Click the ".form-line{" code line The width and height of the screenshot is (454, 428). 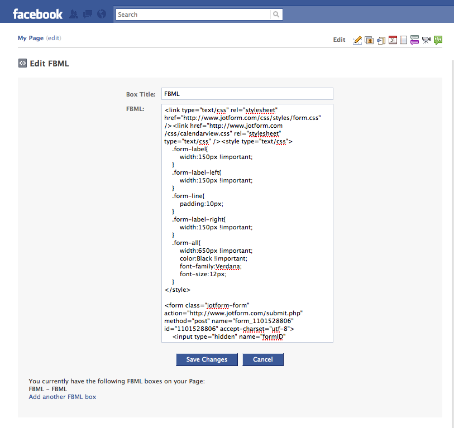(x=188, y=196)
